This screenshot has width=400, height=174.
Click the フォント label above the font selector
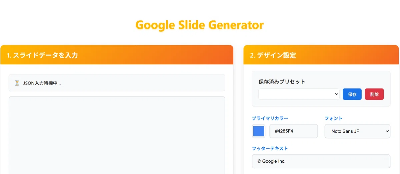coord(334,118)
